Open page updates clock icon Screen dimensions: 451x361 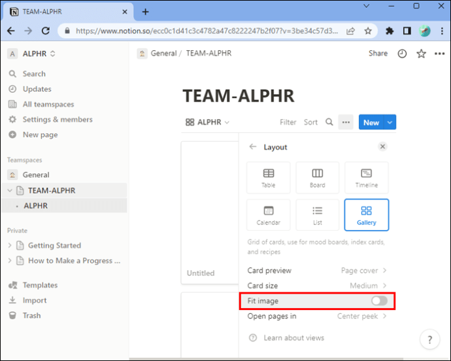point(402,54)
